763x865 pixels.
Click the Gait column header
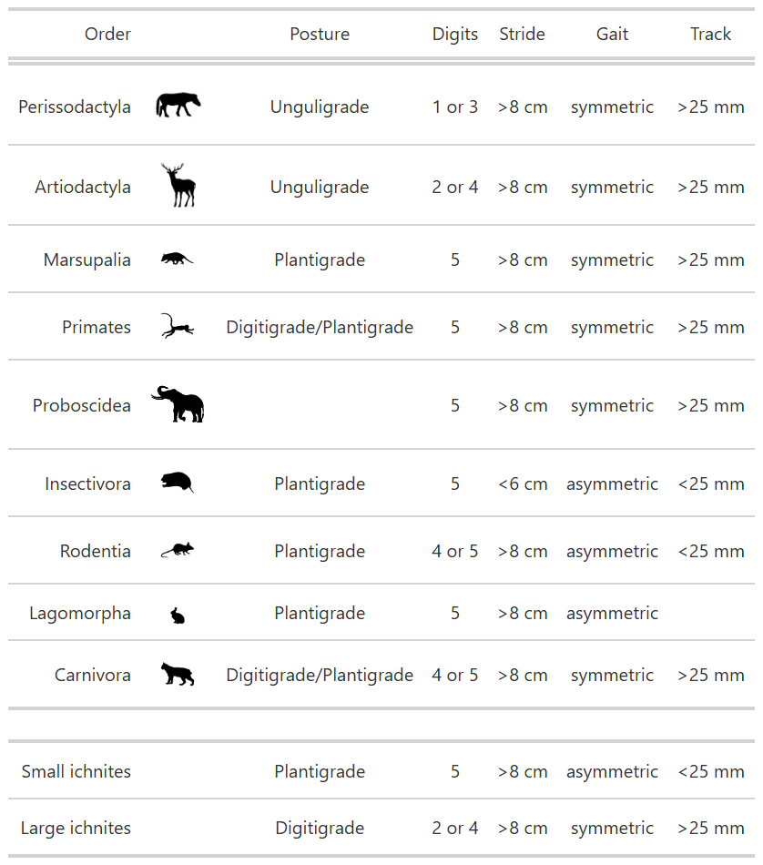612,35
